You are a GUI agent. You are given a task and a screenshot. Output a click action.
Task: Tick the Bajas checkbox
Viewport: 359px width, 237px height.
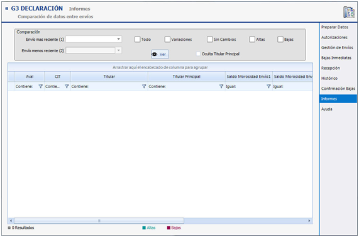pos(280,40)
